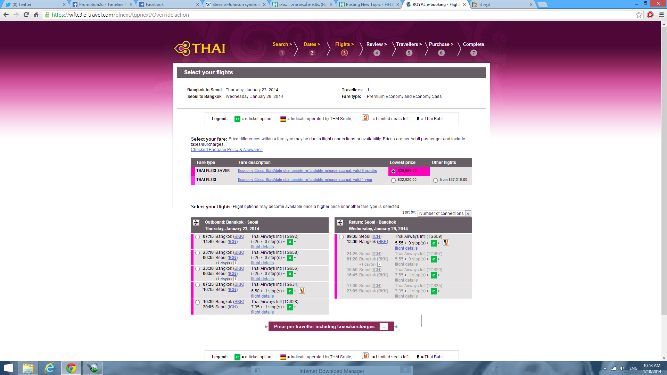Select return flight TG659 departing 09:35

pos(341,237)
